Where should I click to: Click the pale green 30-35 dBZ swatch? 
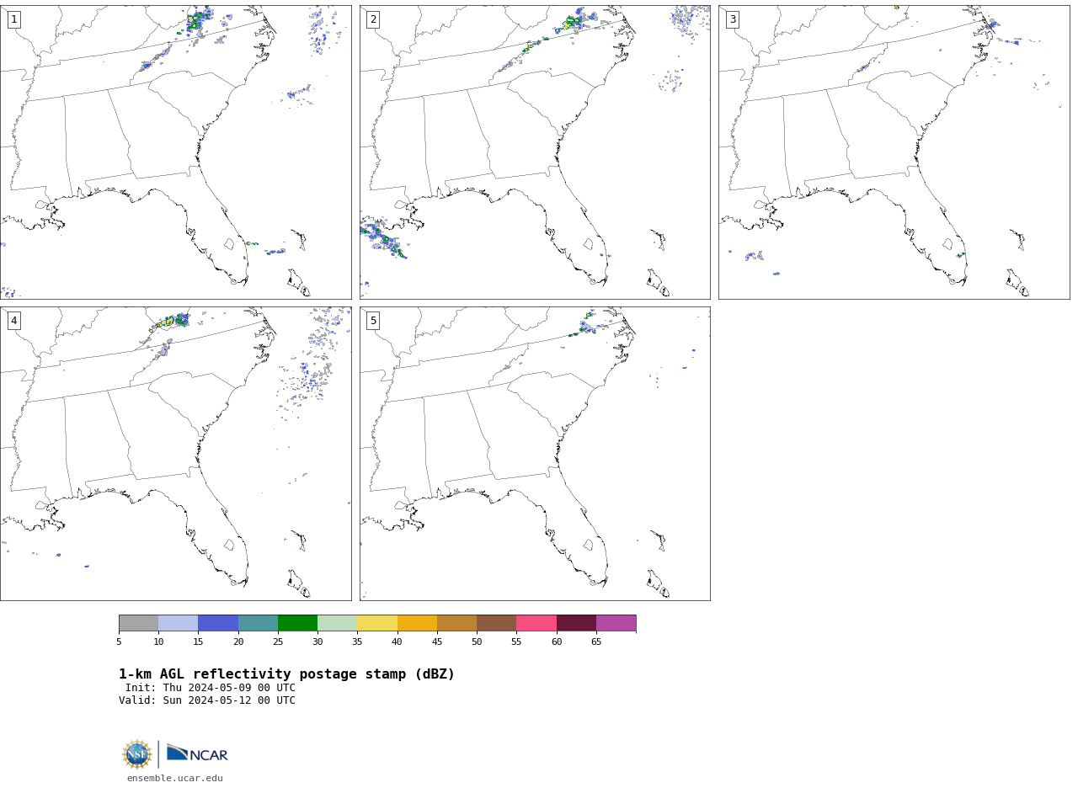pos(337,623)
